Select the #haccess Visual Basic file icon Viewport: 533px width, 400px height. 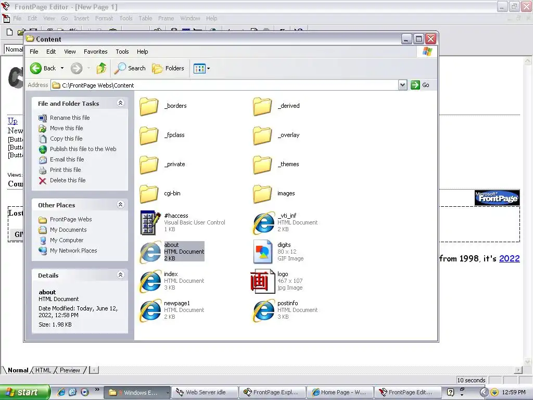tap(150, 223)
